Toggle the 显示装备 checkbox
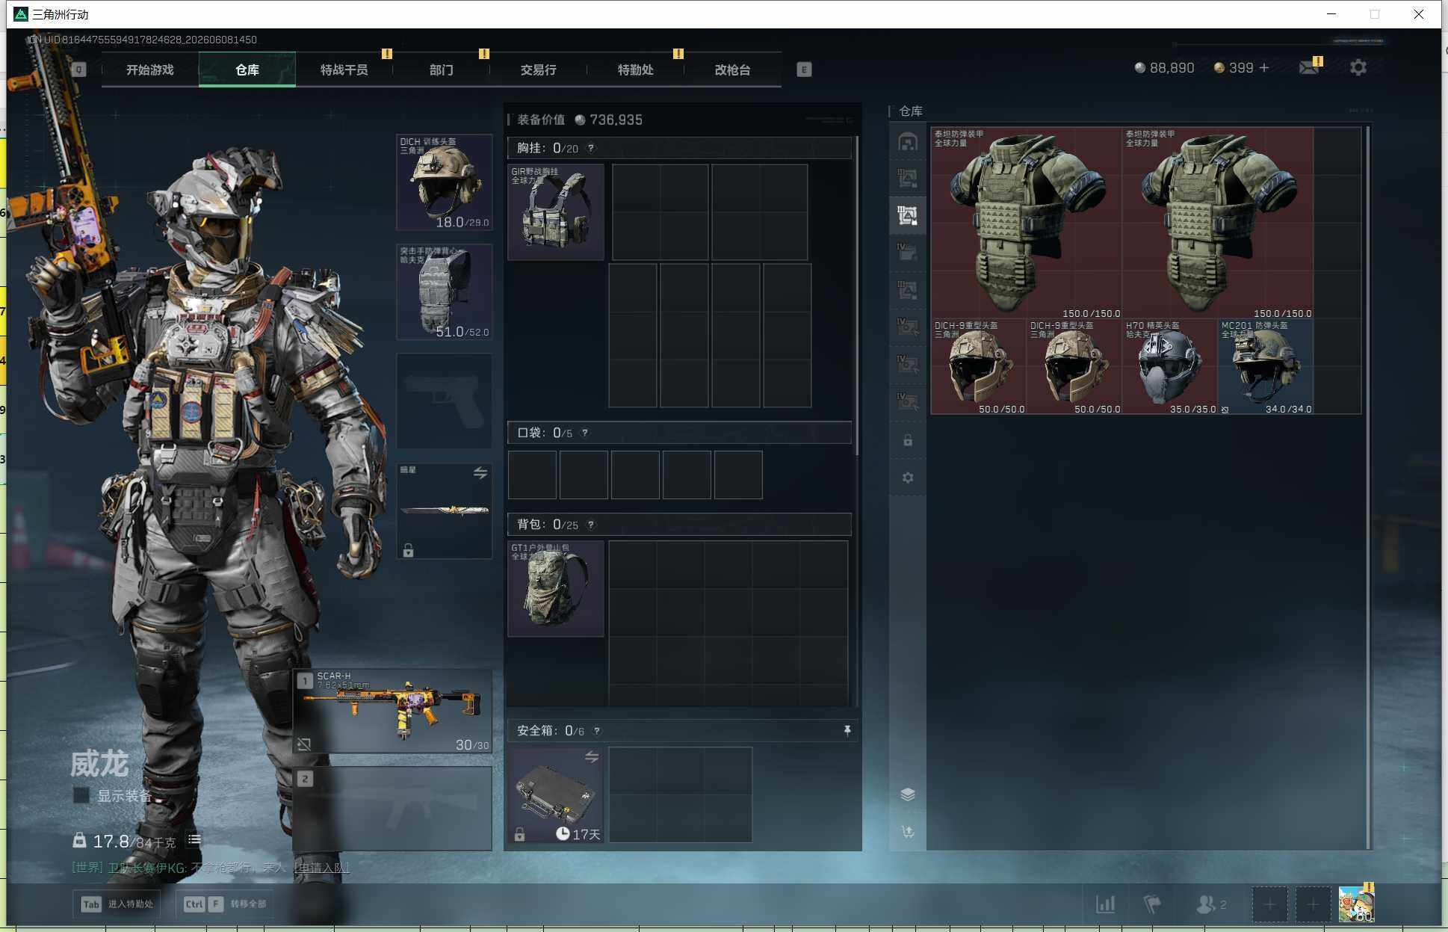The image size is (1448, 932). click(x=81, y=795)
